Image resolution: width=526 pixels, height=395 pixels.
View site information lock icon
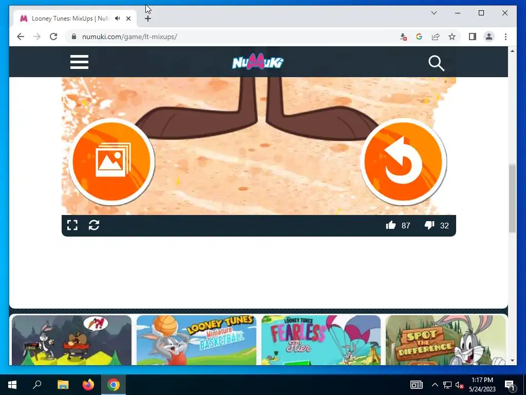coord(74,37)
